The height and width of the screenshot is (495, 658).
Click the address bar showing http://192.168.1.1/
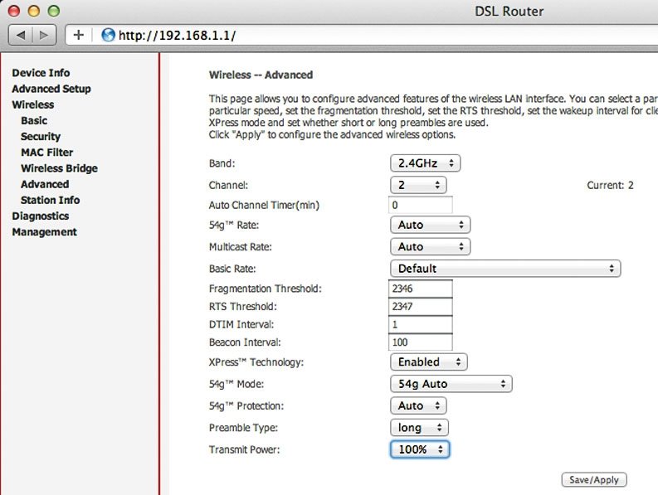362,35
